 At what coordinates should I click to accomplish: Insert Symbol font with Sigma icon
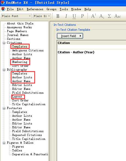click(x=110, y=16)
